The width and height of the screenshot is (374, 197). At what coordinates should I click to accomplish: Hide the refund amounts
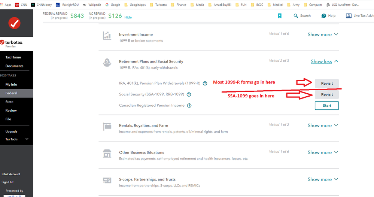point(128,17)
